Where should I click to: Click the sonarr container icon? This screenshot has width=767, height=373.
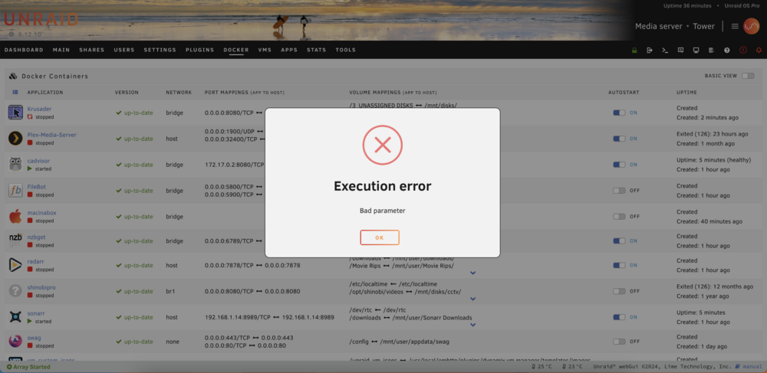click(x=15, y=317)
